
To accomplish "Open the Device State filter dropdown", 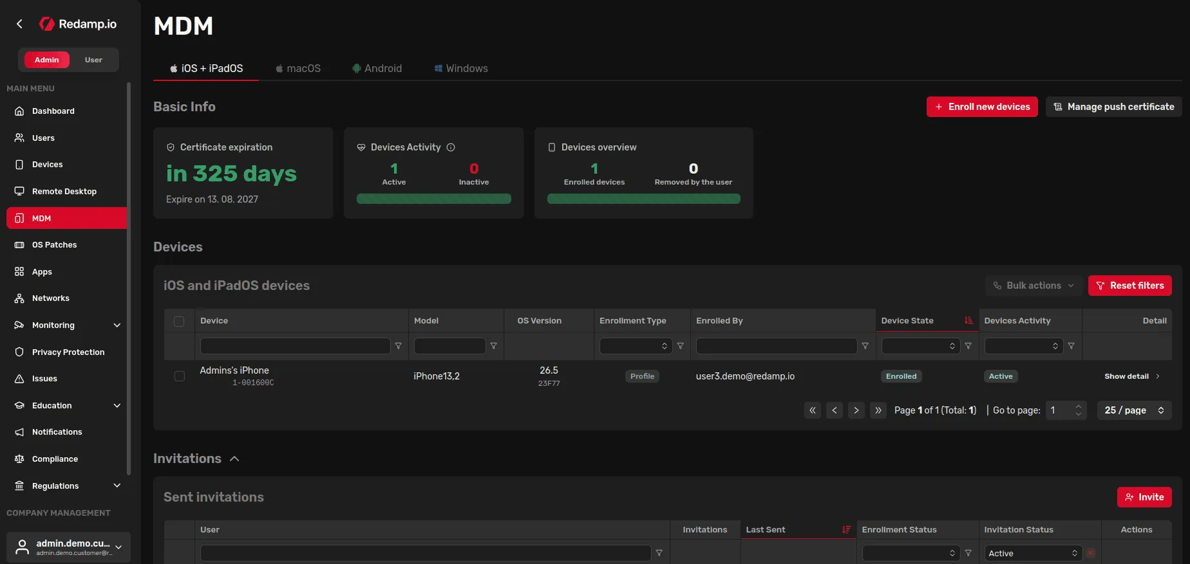I will tap(921, 346).
